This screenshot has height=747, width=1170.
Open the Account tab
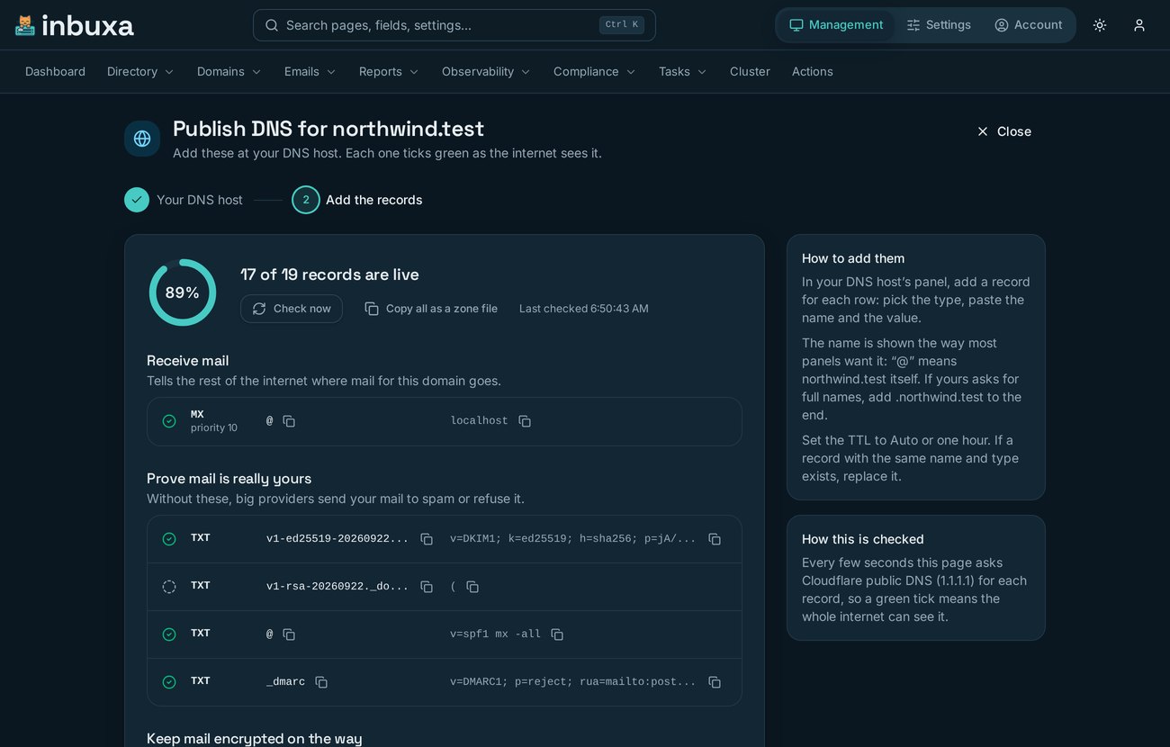tap(1028, 25)
